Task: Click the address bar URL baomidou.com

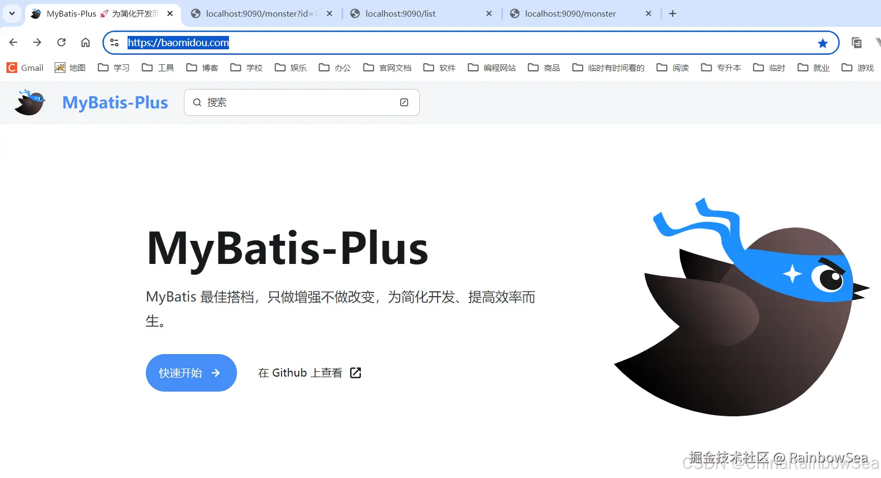Action: (x=178, y=42)
